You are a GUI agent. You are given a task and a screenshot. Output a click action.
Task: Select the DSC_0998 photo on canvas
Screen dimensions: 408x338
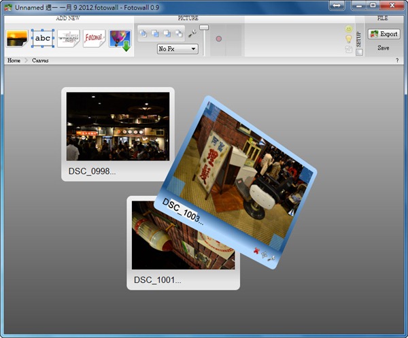tap(118, 126)
